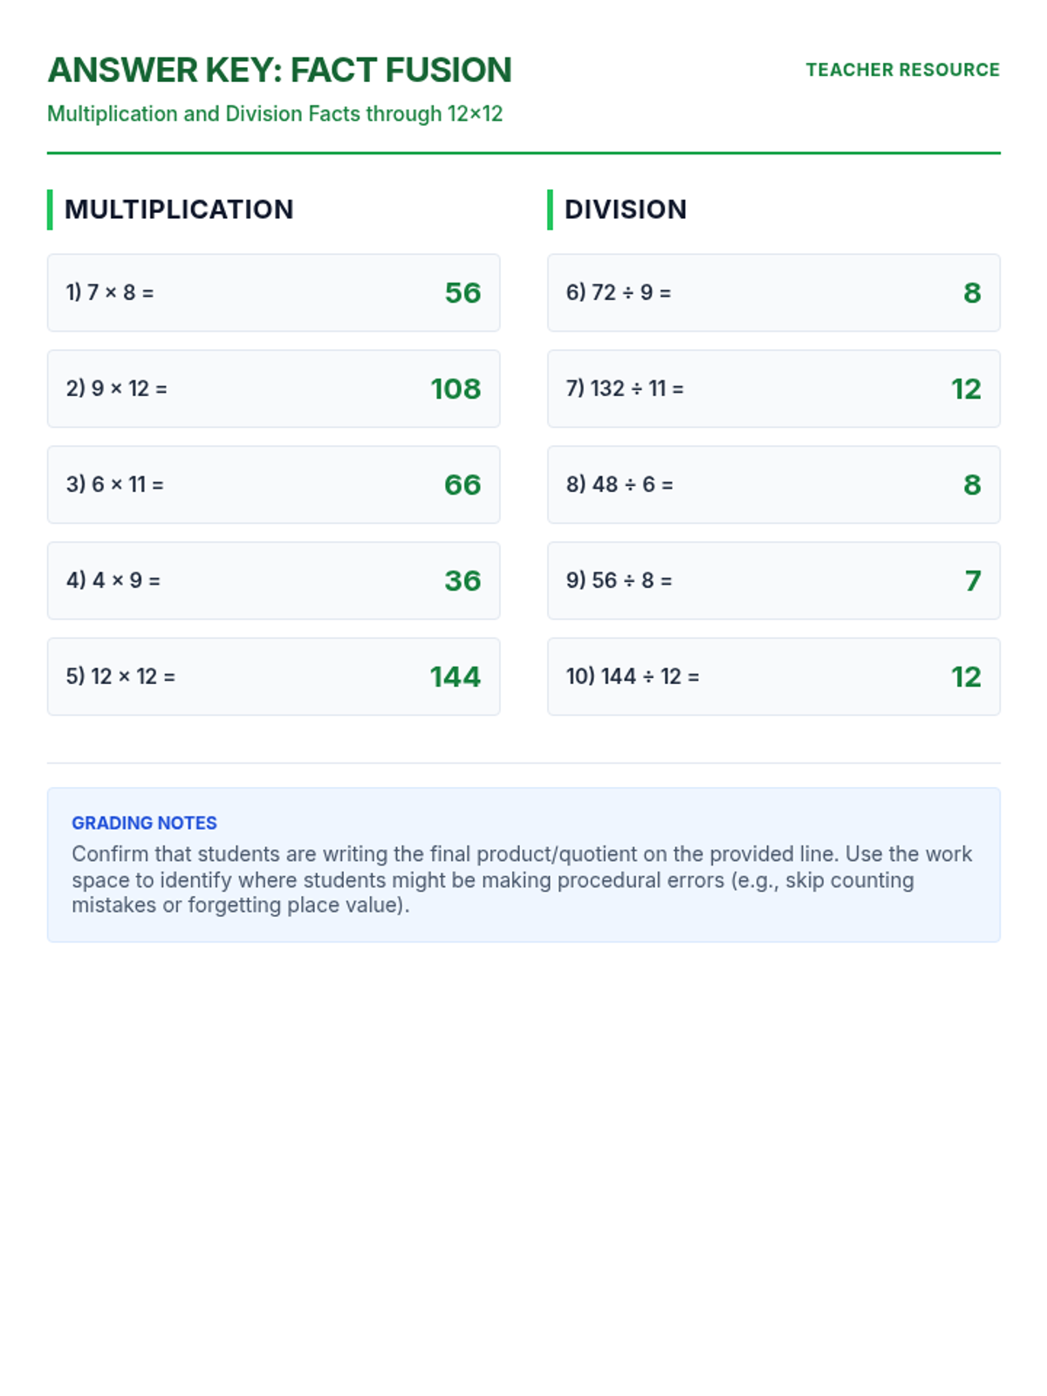Viewport: 1047px width, 1396px height.
Task: Click the answer 108 for 9 × 12
Action: tap(455, 388)
